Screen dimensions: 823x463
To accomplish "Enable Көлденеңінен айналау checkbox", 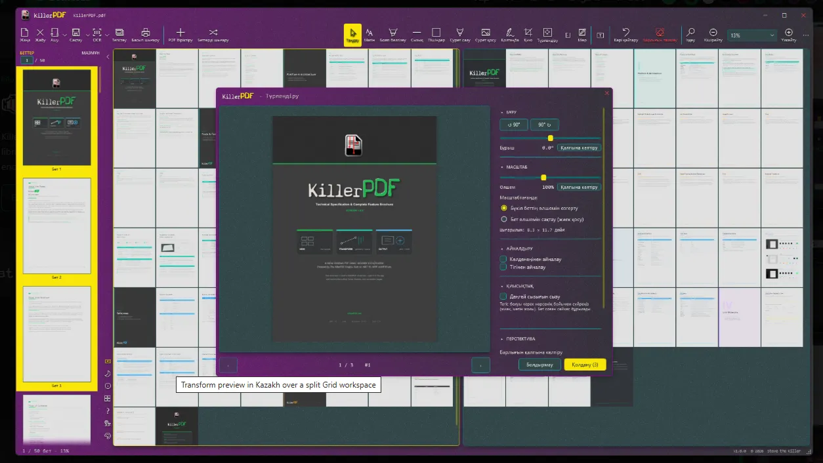I will pyautogui.click(x=503, y=259).
